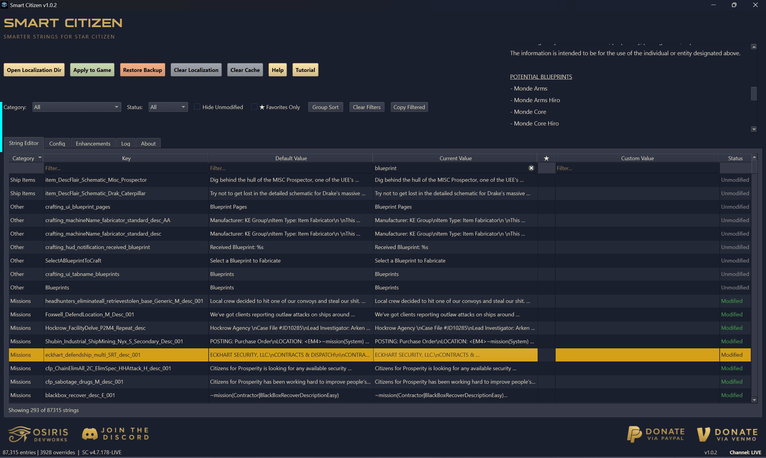Select the blackbox_recover_desc_E_001 row

[380, 396]
